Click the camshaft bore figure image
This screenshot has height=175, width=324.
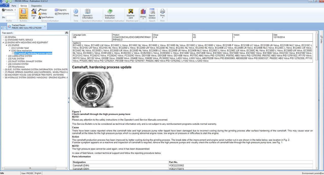93,90
